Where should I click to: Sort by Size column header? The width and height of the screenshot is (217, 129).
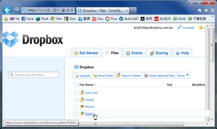[170, 85]
